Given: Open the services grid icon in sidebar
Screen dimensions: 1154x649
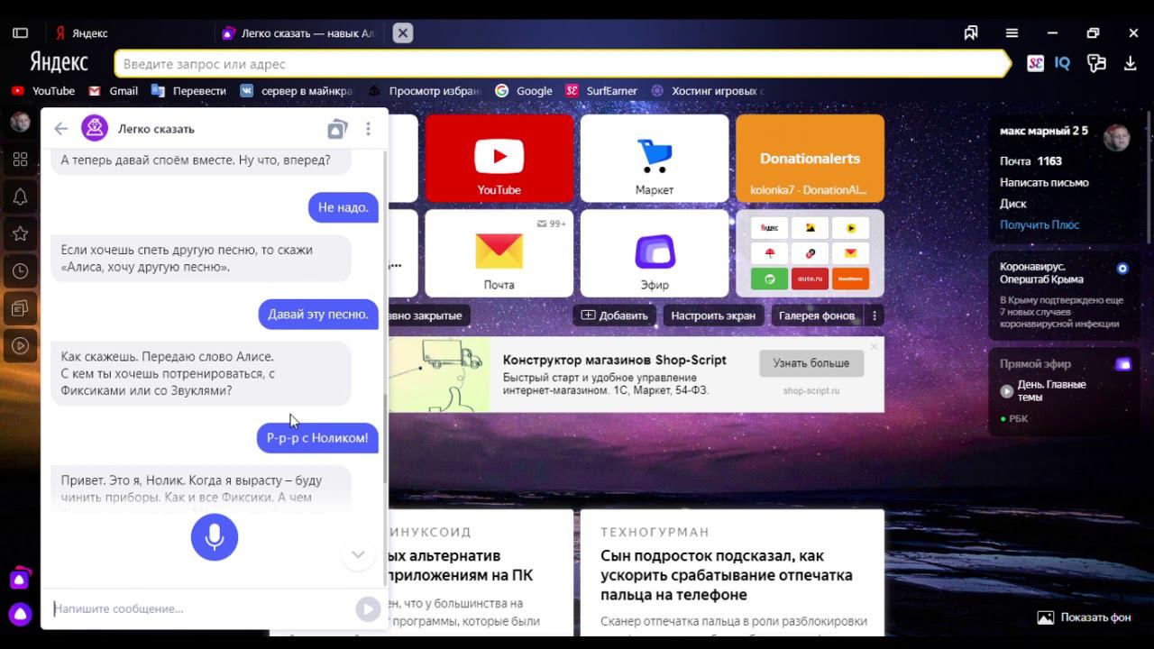Looking at the screenshot, I should point(20,160).
